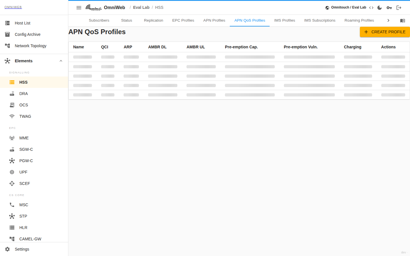Select the APN Profiles tab
Viewport: 410px width, 256px height.
tap(214, 20)
